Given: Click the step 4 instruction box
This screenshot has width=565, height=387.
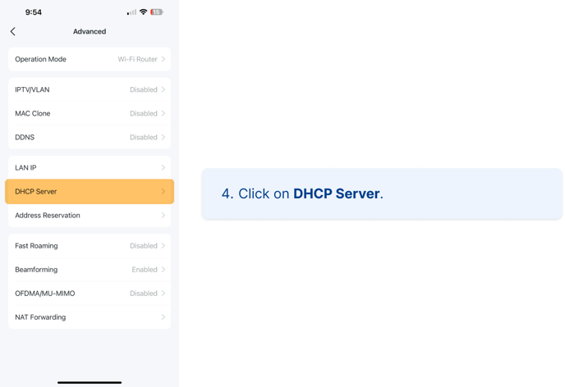Looking at the screenshot, I should click(x=382, y=194).
